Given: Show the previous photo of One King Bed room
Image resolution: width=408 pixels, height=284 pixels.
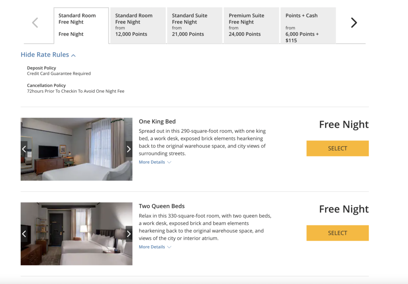Looking at the screenshot, I should (24, 149).
